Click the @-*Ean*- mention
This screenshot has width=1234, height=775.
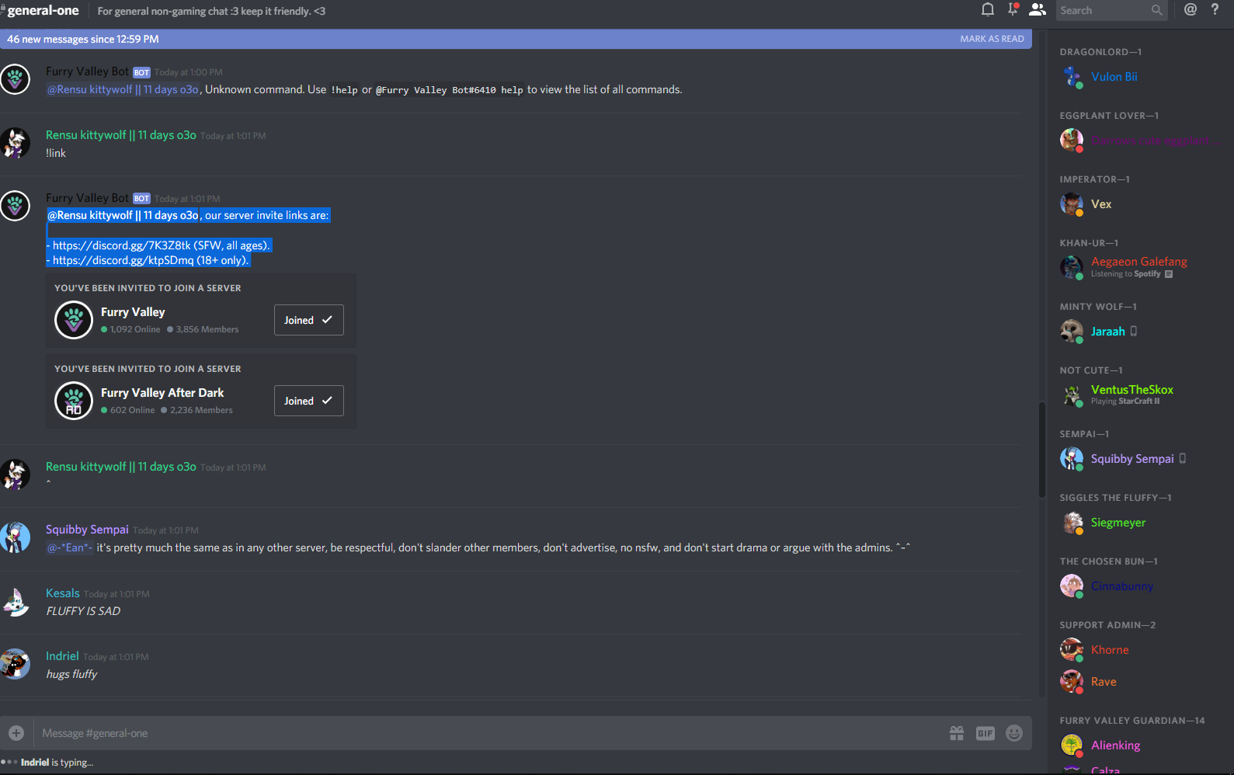tap(70, 547)
